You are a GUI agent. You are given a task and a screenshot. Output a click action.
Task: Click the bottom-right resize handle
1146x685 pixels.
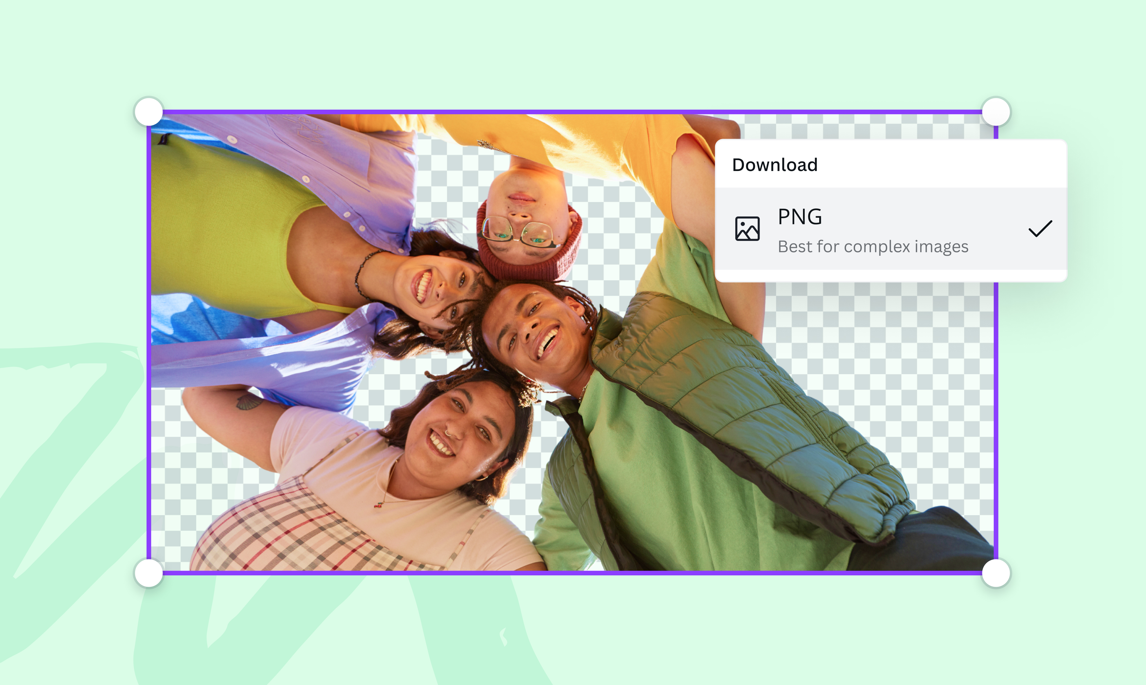(x=997, y=573)
